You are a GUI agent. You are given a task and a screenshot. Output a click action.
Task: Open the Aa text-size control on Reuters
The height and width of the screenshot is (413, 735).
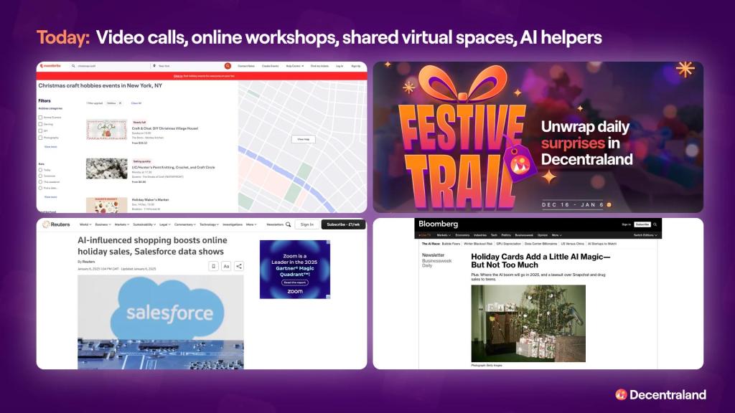(x=226, y=266)
